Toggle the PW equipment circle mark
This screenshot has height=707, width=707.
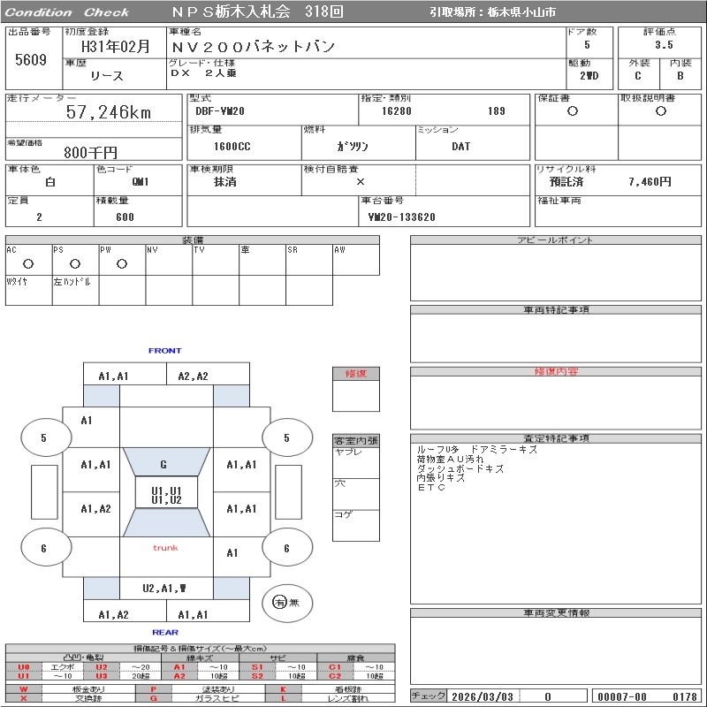121,263
